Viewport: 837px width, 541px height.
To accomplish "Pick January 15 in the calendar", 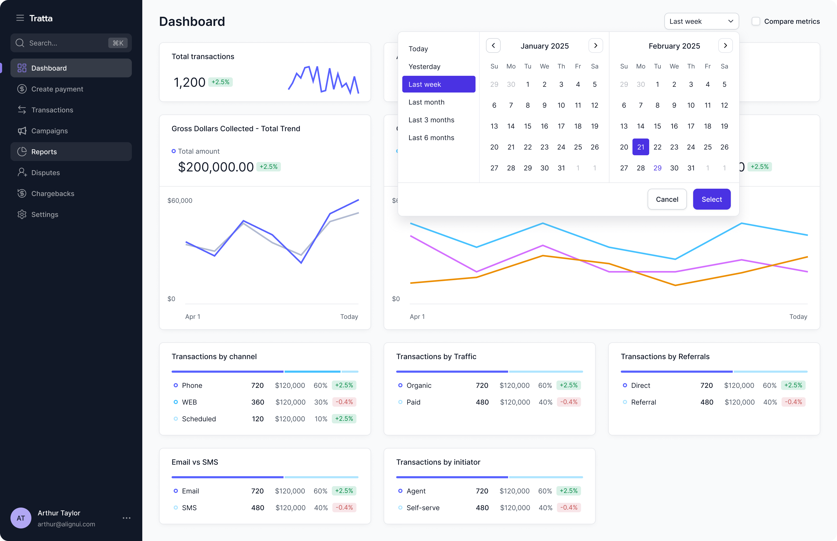I will coord(528,126).
